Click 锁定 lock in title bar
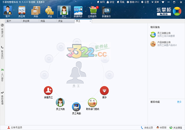The height and width of the screenshot is (130, 185). pyautogui.click(x=110, y=2)
